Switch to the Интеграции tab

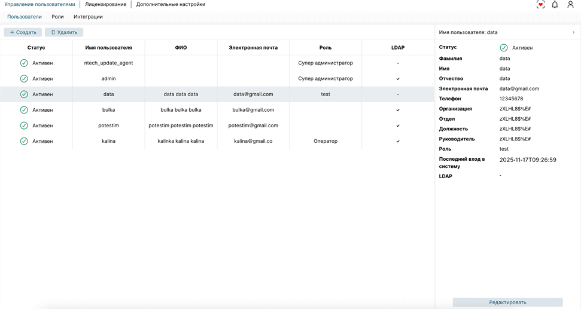(88, 17)
